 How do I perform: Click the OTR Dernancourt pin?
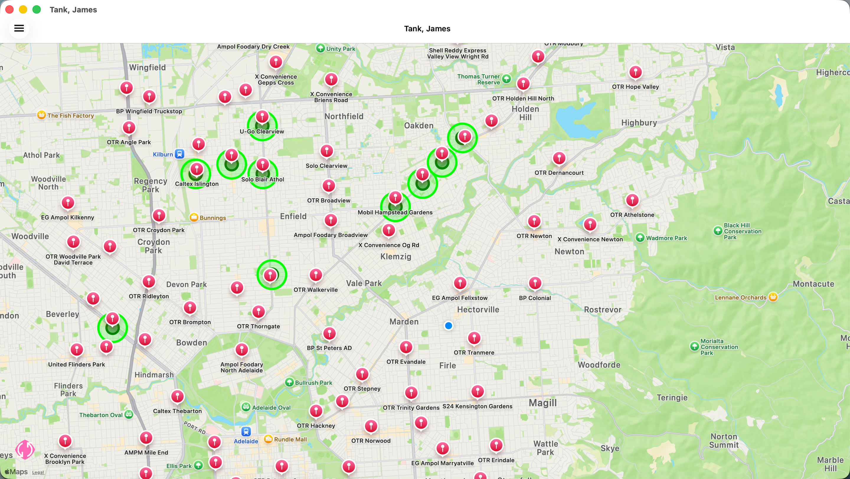point(559,158)
